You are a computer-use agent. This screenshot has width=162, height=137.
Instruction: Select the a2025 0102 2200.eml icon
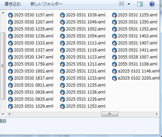click(x=114, y=78)
